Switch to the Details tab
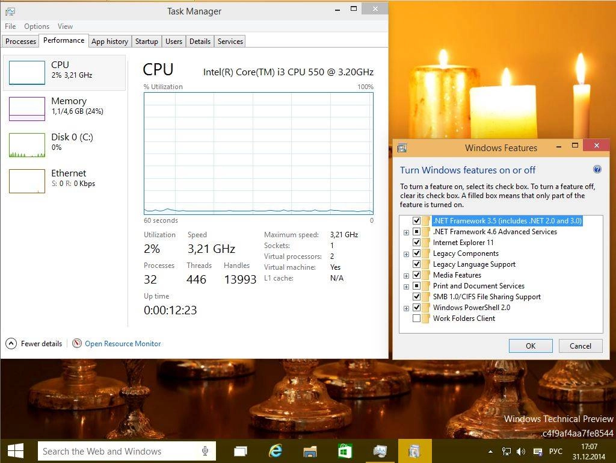Screen dimensions: 616x463 [200, 42]
